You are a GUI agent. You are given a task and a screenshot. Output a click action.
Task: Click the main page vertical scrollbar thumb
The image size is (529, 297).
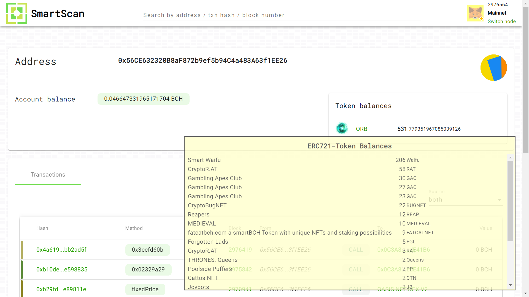pyautogui.click(x=526, y=80)
